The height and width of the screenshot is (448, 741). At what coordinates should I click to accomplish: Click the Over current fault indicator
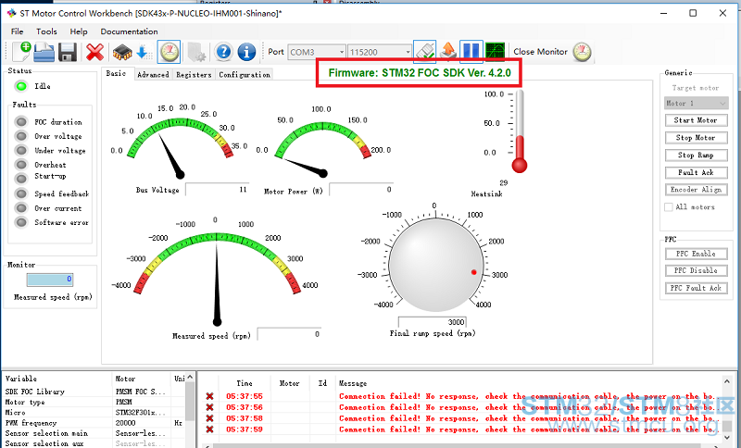point(20,207)
